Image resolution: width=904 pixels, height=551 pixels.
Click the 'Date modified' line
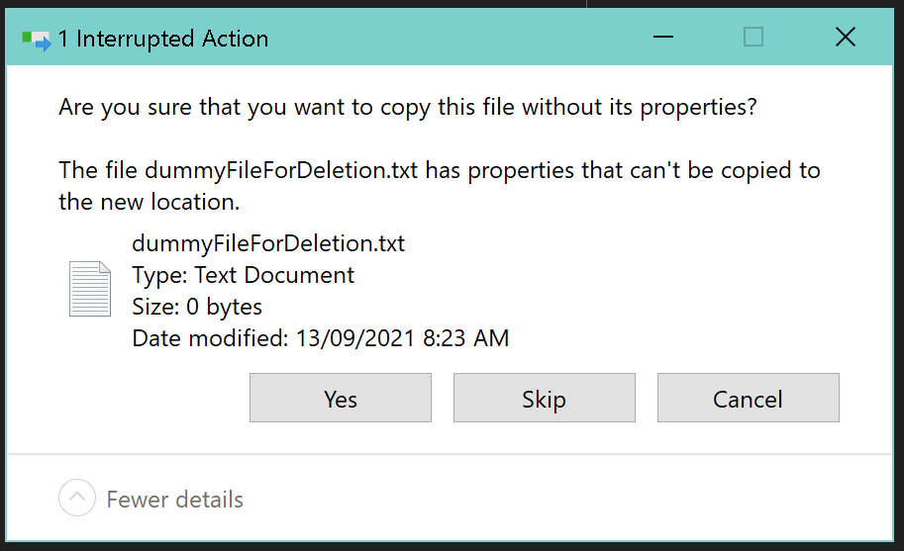tap(321, 338)
